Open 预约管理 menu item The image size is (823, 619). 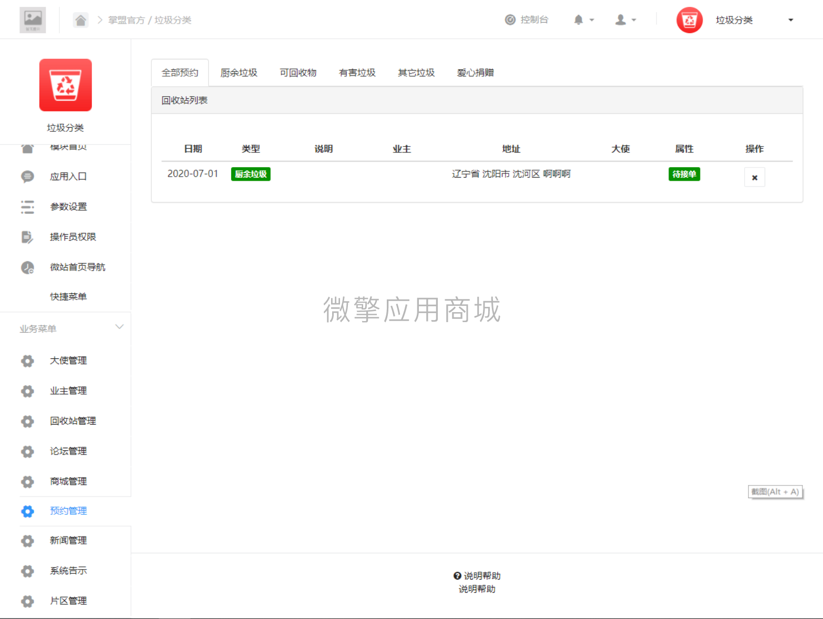point(68,511)
